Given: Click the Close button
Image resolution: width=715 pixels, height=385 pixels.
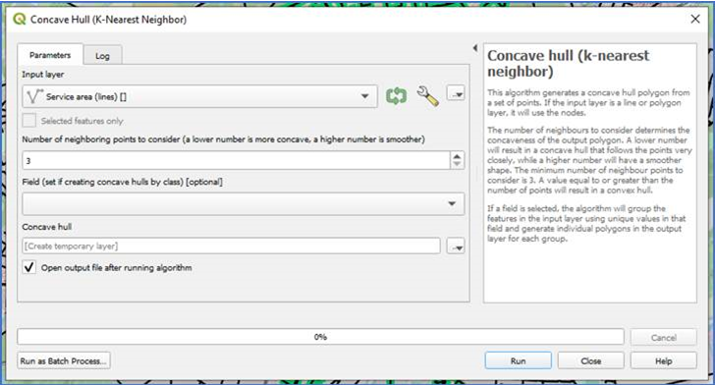Looking at the screenshot, I should [x=591, y=360].
